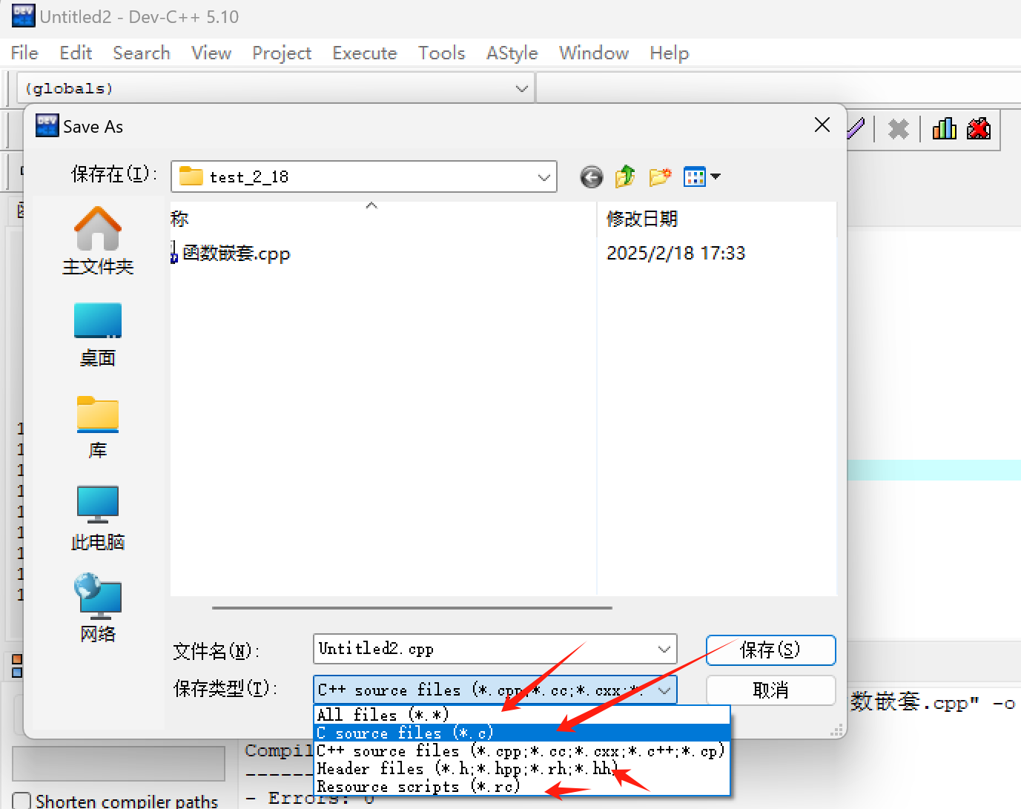
Task: Select Network (网络) in places sidebar
Action: tap(98, 608)
